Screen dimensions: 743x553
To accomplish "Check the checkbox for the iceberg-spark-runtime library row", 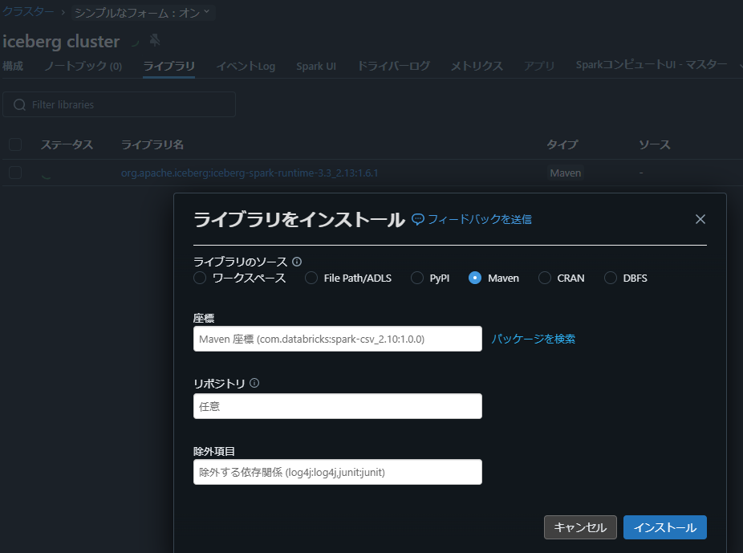I will point(14,173).
